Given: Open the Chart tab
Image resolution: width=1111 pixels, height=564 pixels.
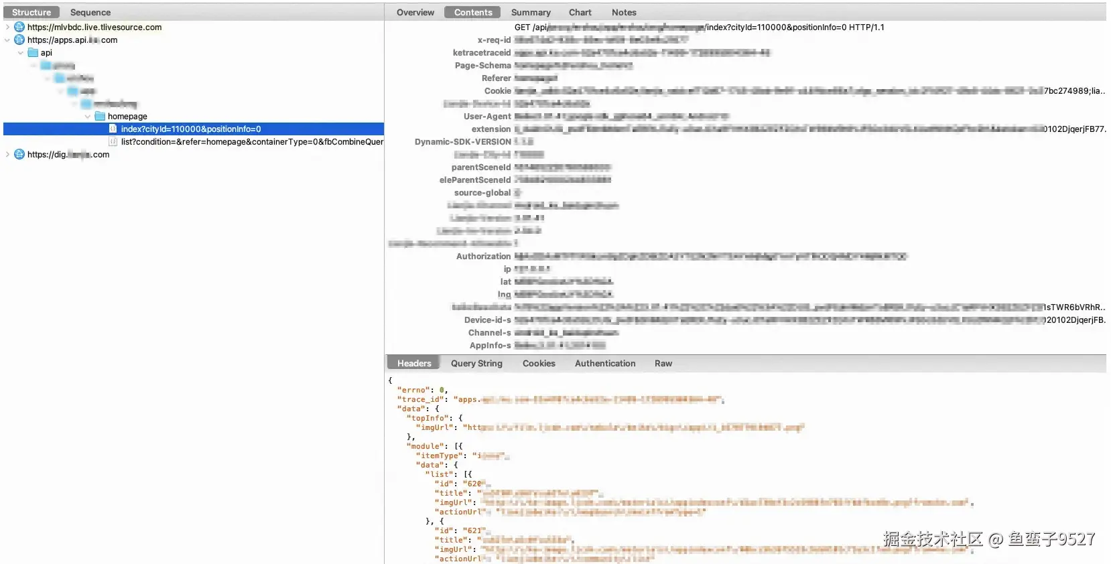Looking at the screenshot, I should coord(580,12).
